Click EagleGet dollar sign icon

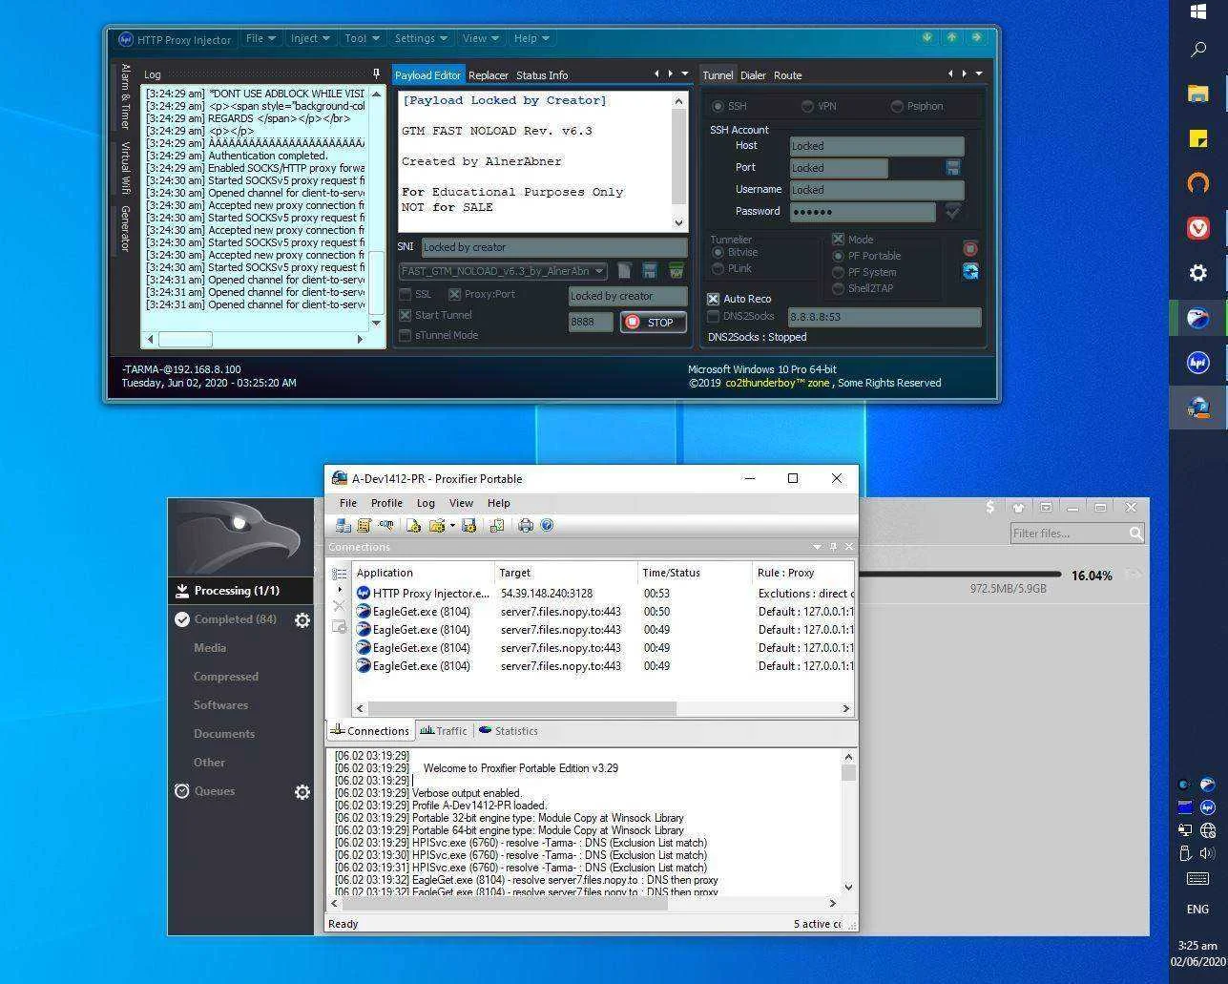(x=990, y=508)
